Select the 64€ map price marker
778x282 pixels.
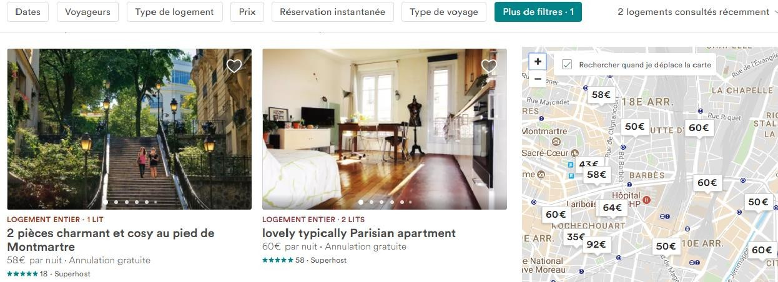click(x=613, y=208)
